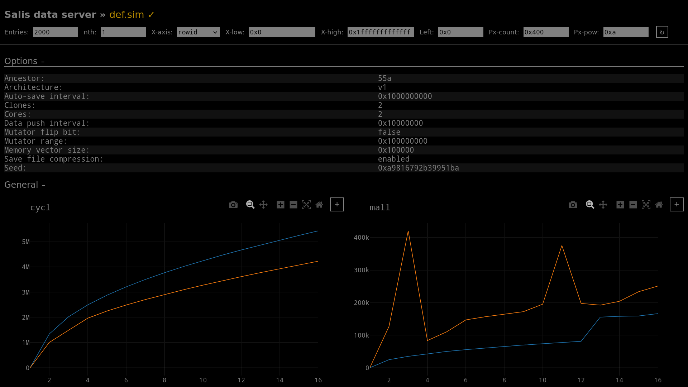This screenshot has height=387, width=688.
Task: Zoom out on the cycl chart
Action: click(x=293, y=205)
